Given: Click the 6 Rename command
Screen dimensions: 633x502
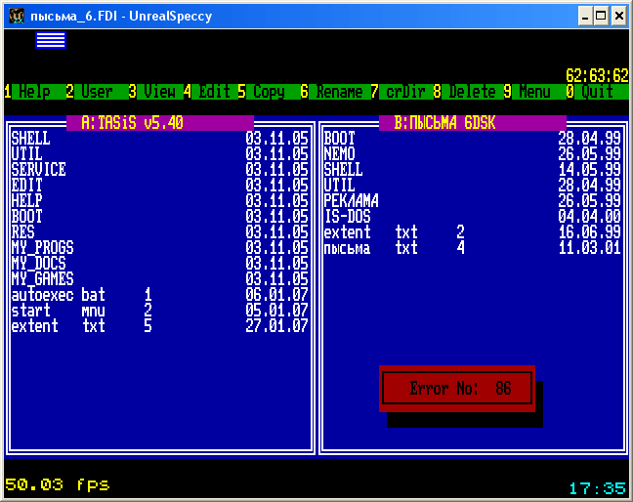Looking at the screenshot, I should (332, 92).
